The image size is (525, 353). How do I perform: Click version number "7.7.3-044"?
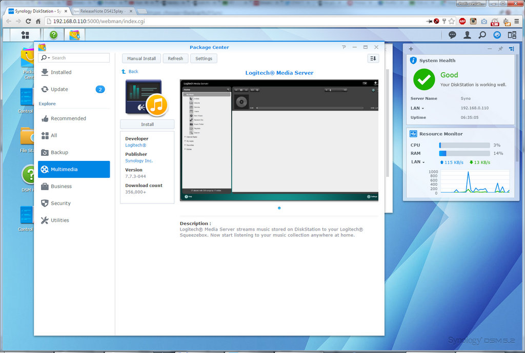click(135, 176)
